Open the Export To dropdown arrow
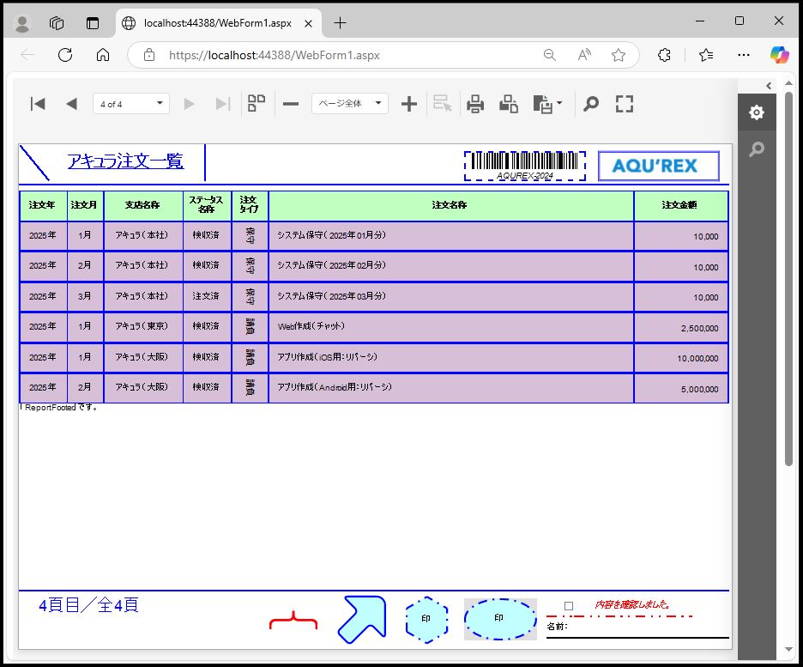 [559, 104]
